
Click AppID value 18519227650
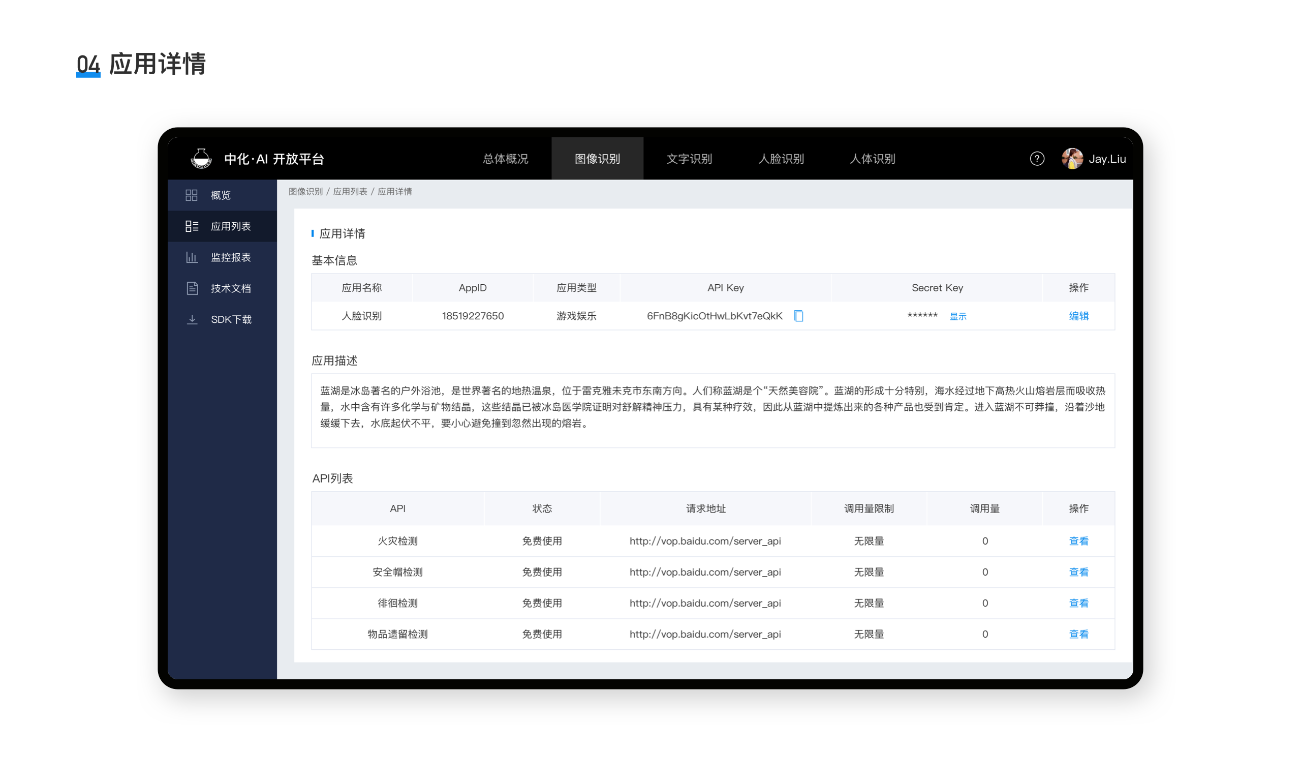coord(473,316)
